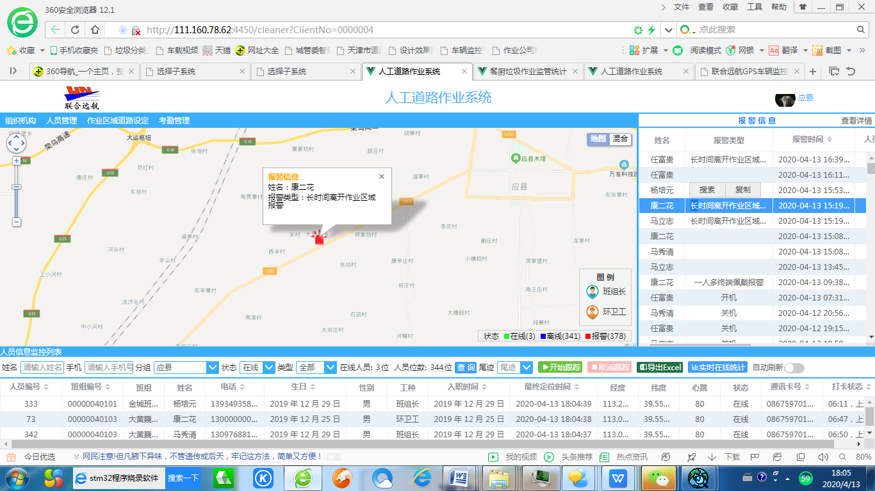
Task: Open the browser skin shirt icon
Action: (x=802, y=7)
